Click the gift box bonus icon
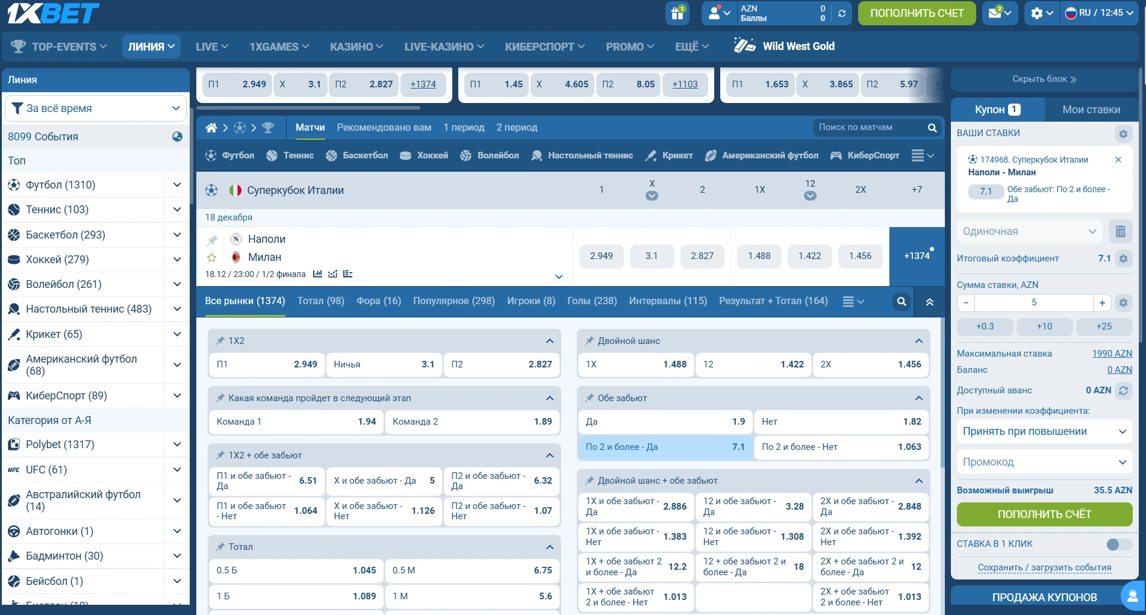 677,13
